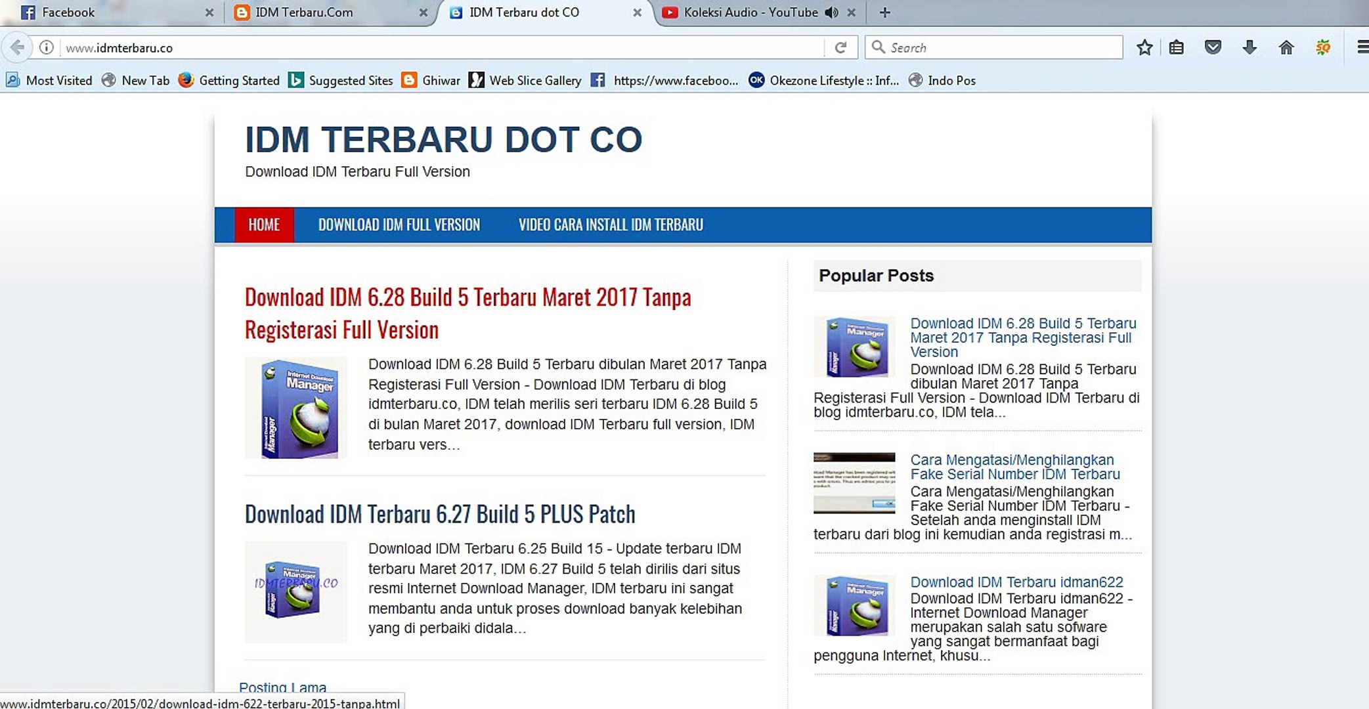Click the Fake Serial Number post screenshot thumbnail
This screenshot has width=1369, height=709.
click(x=854, y=483)
